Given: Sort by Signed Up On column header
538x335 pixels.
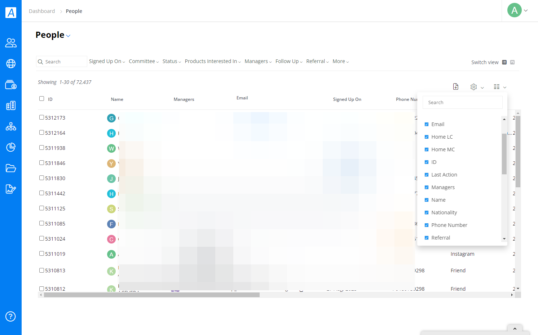Looking at the screenshot, I should coord(347,99).
